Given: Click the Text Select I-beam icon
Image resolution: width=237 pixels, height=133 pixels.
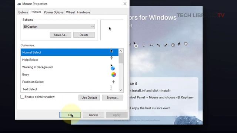Looking at the screenshot, I should (111, 88).
